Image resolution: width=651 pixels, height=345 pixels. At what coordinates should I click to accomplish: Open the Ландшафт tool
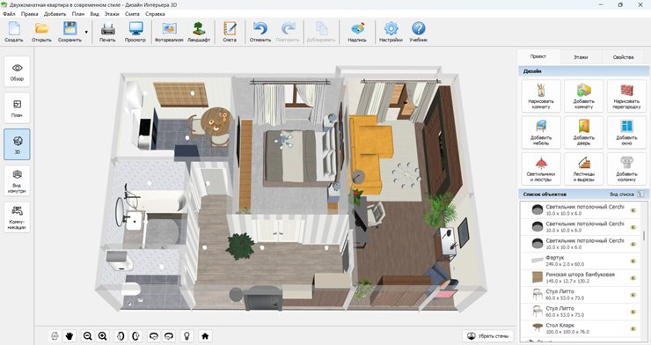(x=199, y=32)
